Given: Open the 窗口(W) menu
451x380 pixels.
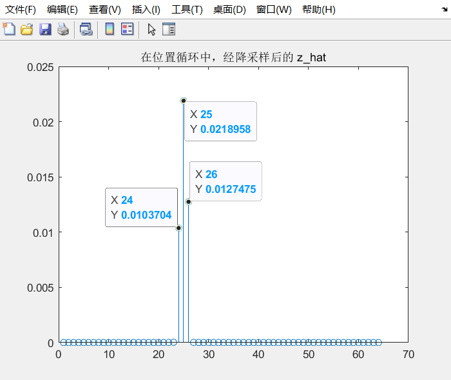Looking at the screenshot, I should [x=274, y=10].
